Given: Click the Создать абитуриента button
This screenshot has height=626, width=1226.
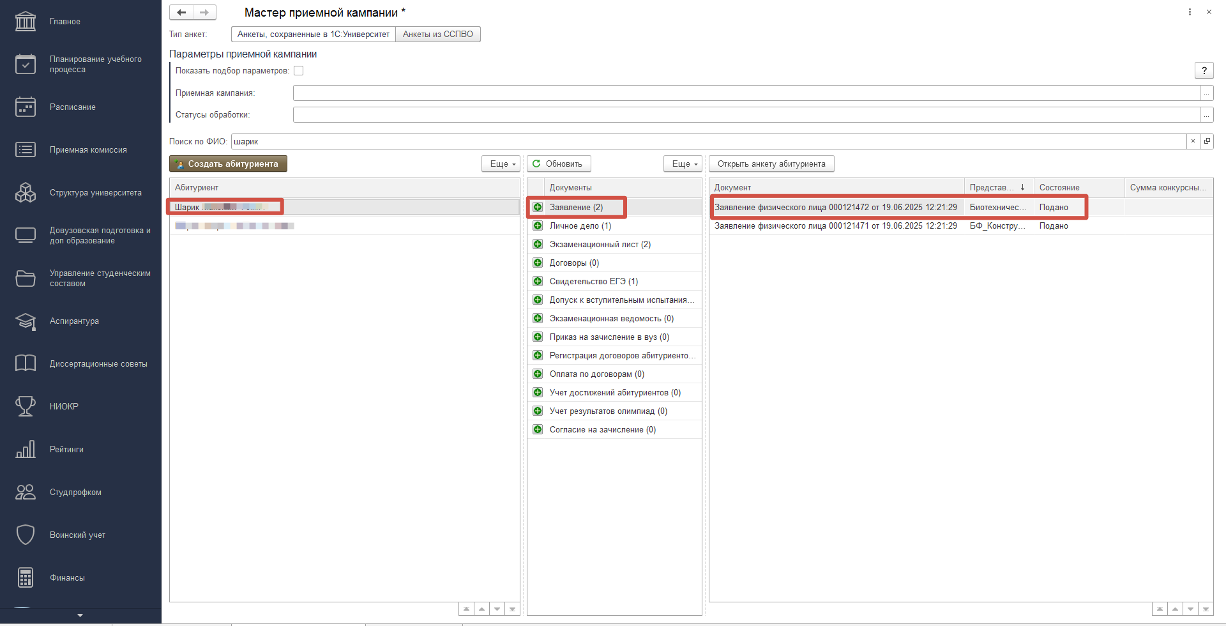Looking at the screenshot, I should [x=228, y=164].
